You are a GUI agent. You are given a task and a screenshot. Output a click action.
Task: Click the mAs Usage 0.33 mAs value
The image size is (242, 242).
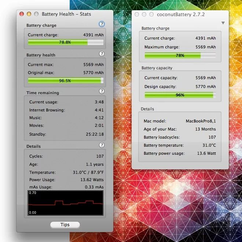[x=94, y=187]
